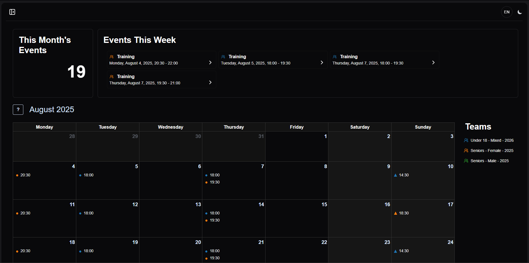Open Monday August 4 Training event chevron
529x263 pixels.
[x=210, y=62]
